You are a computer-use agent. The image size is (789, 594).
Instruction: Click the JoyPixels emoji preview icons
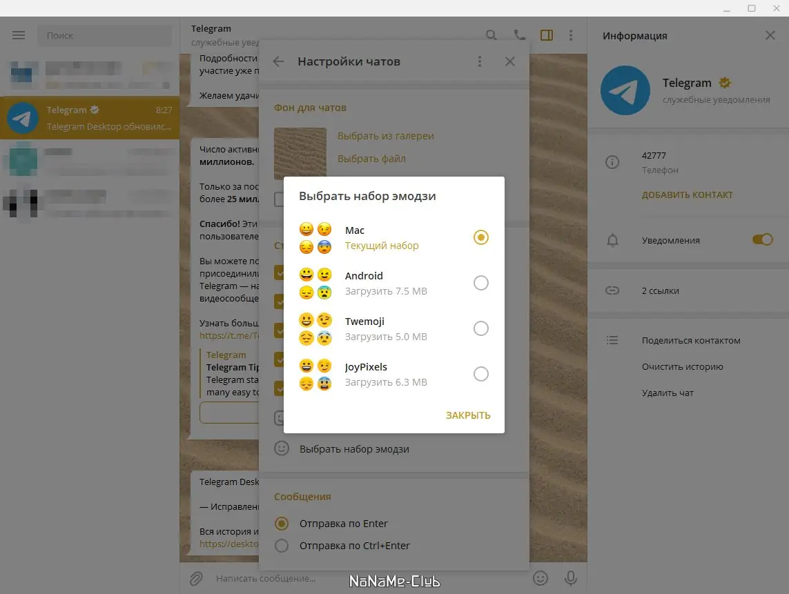click(315, 374)
